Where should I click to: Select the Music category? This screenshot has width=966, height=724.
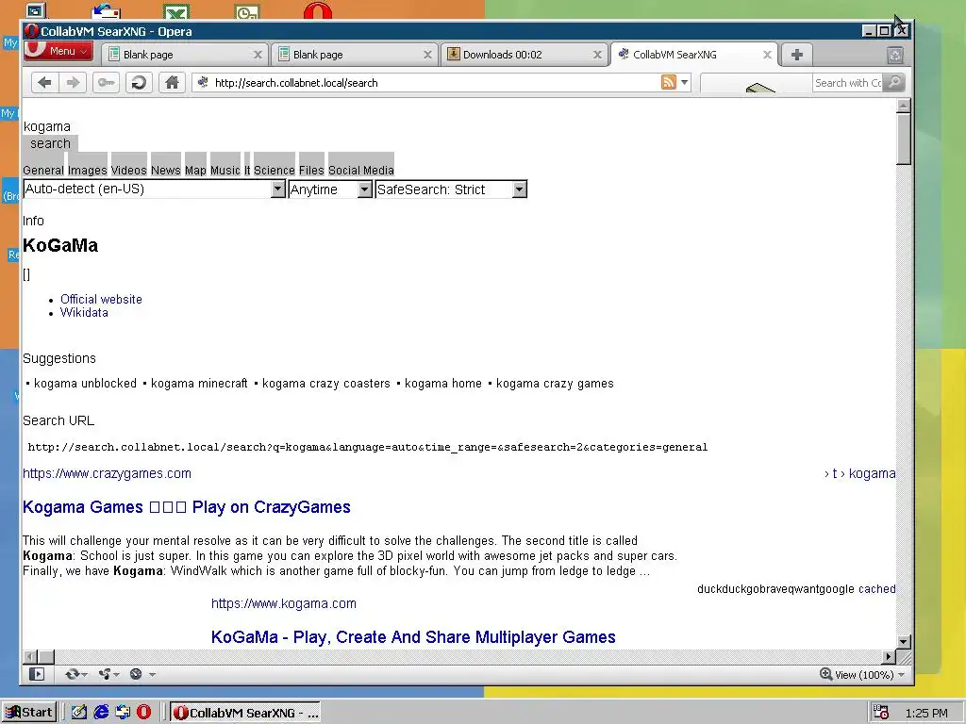click(x=225, y=170)
